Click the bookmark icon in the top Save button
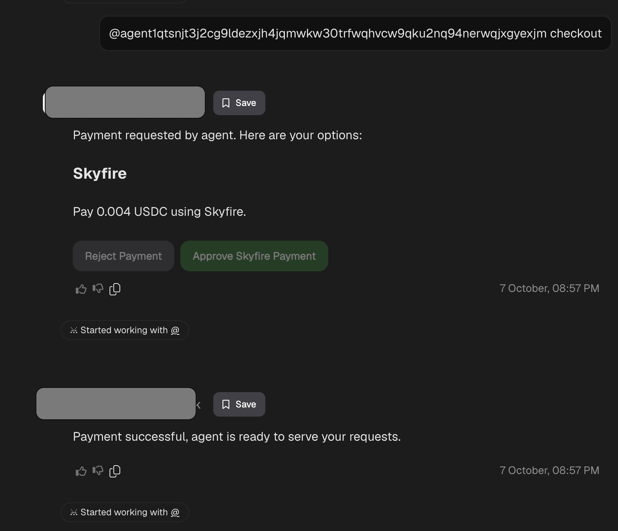618x531 pixels. pos(226,103)
